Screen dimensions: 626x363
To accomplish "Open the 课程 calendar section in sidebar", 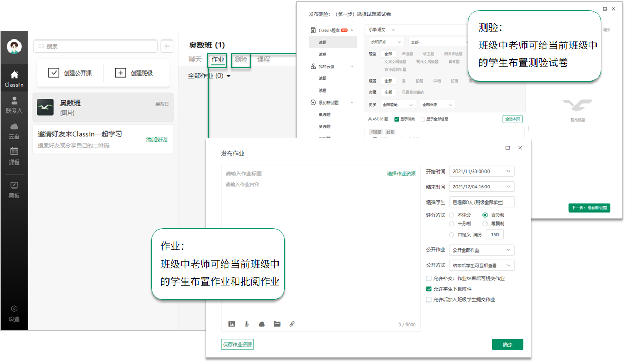I will pos(14,156).
